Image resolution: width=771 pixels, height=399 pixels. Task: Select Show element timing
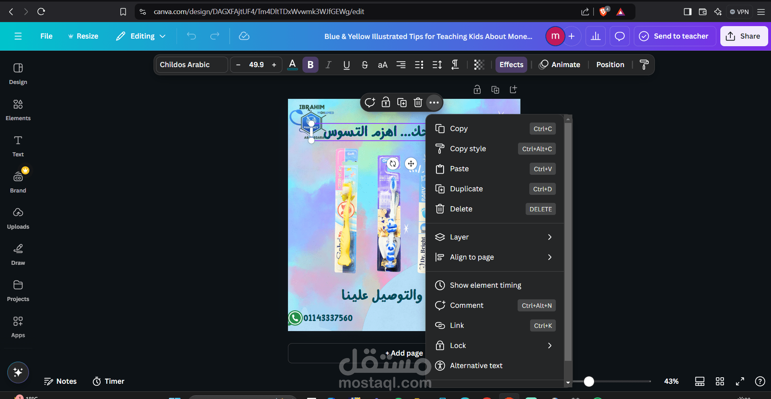[x=495, y=285]
